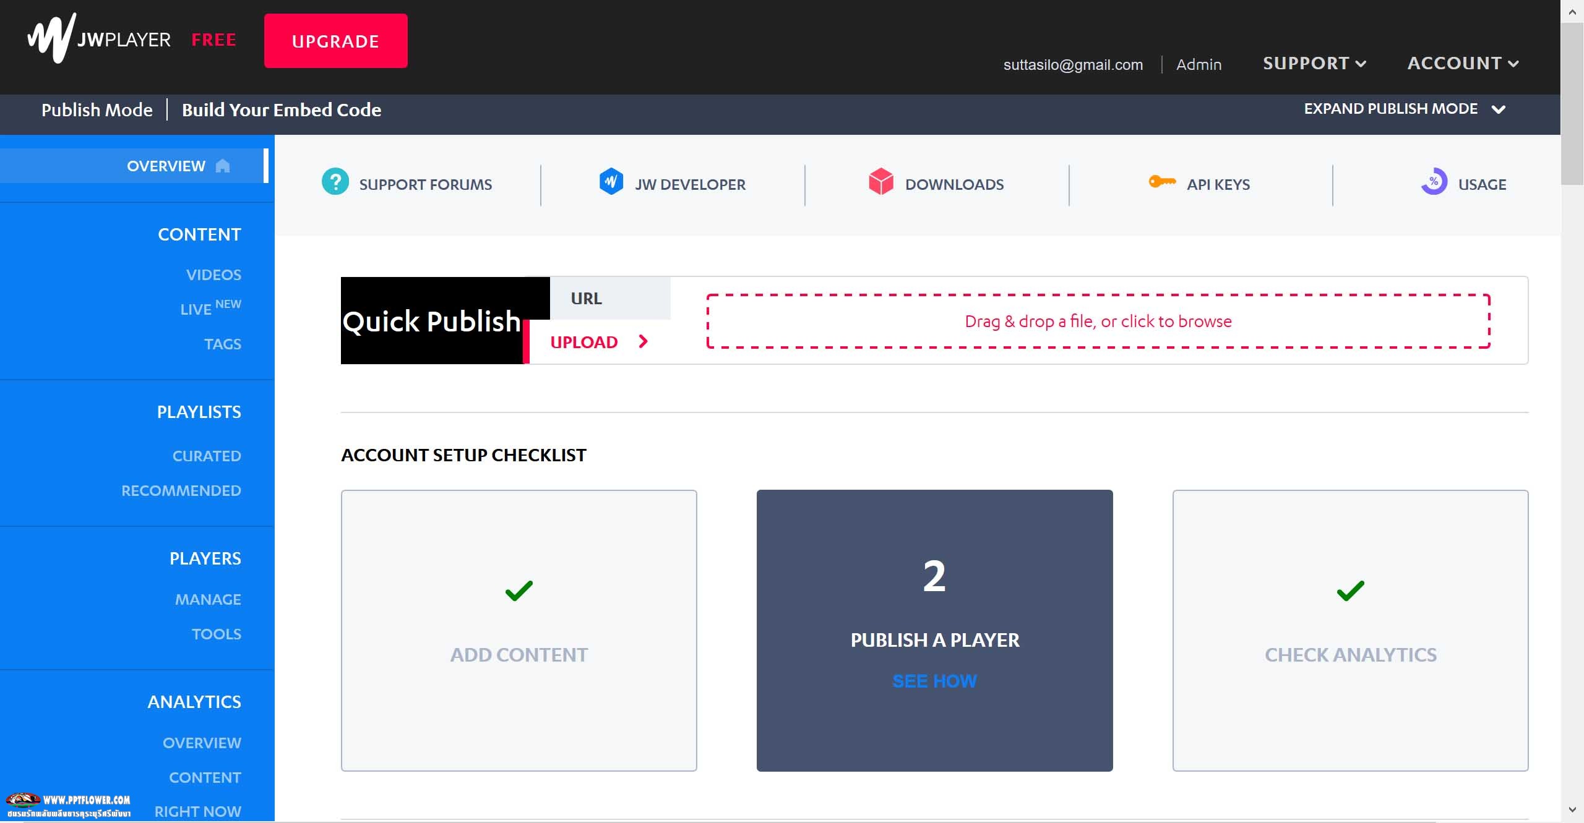The height and width of the screenshot is (823, 1584).
Task: Go to MANAGE players in the sidebar
Action: (x=208, y=599)
